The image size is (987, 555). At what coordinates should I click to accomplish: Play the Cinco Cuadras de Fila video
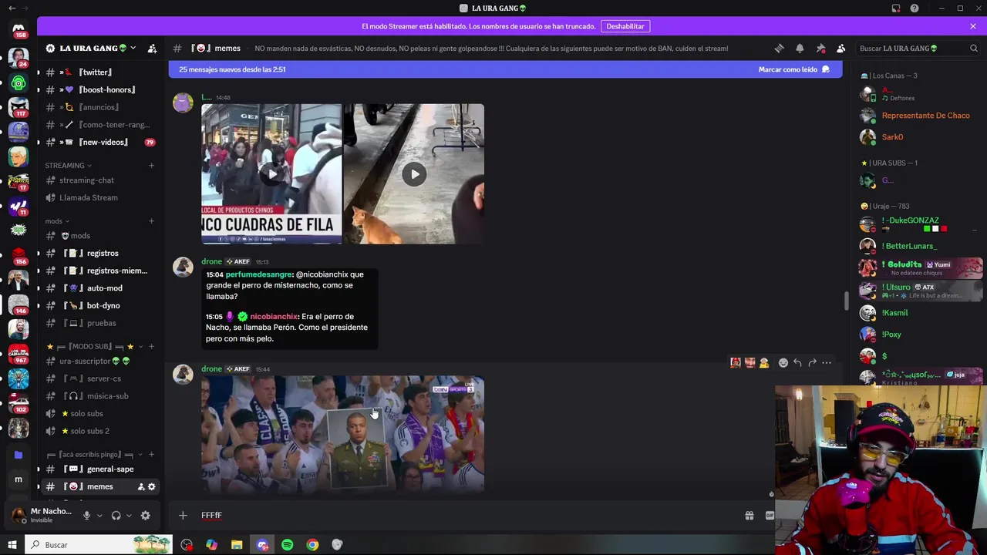coord(271,174)
